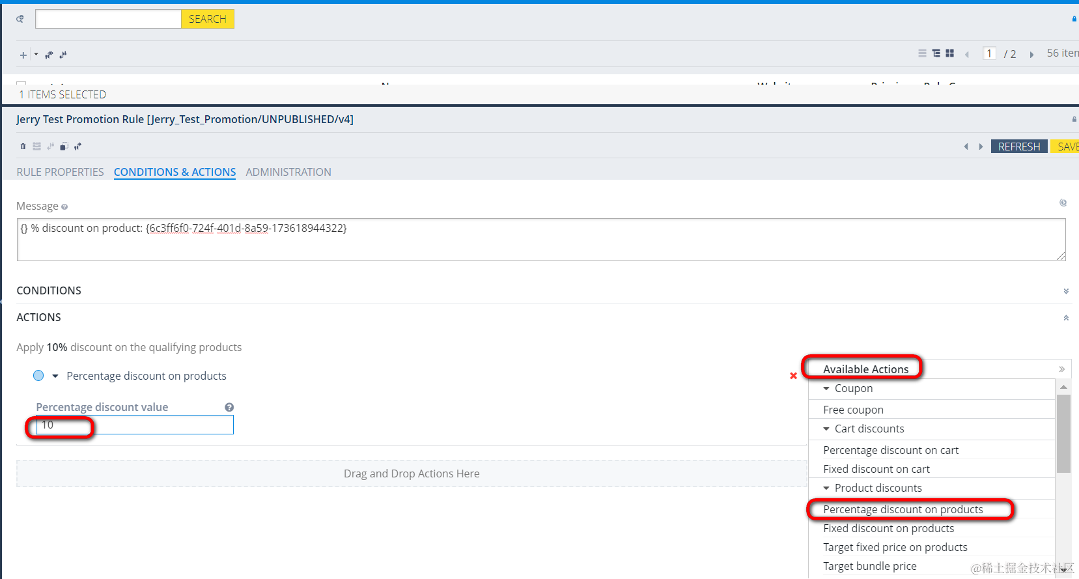The width and height of the screenshot is (1079, 579).
Task: Click the greyed sync arrows icon in rule toolbar
Action: pos(50,147)
